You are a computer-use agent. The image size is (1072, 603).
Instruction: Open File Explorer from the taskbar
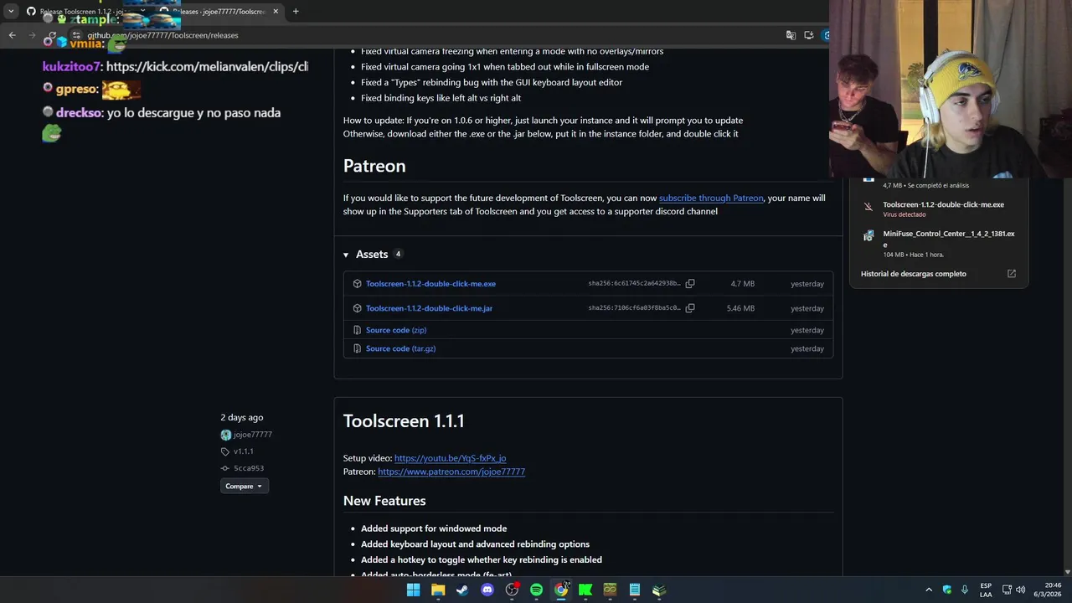click(438, 590)
